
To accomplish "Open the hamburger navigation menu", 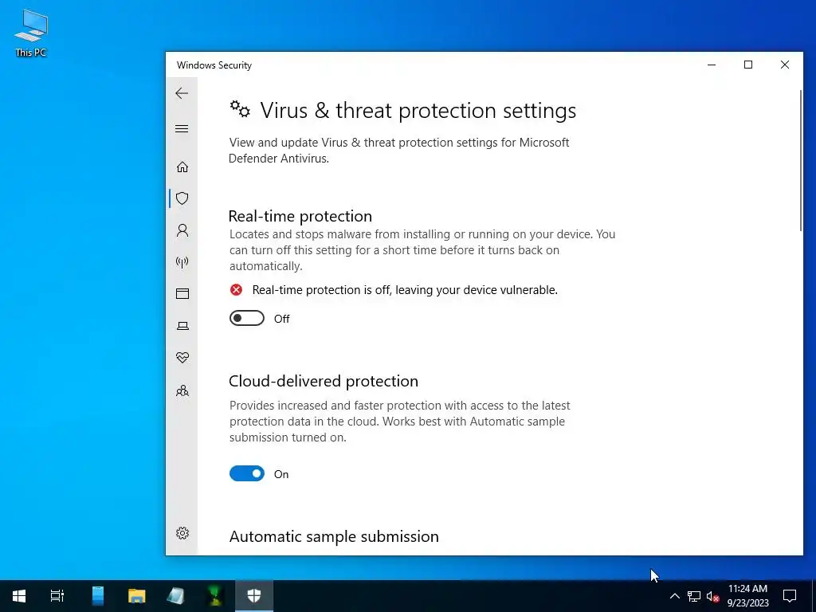I will [182, 128].
